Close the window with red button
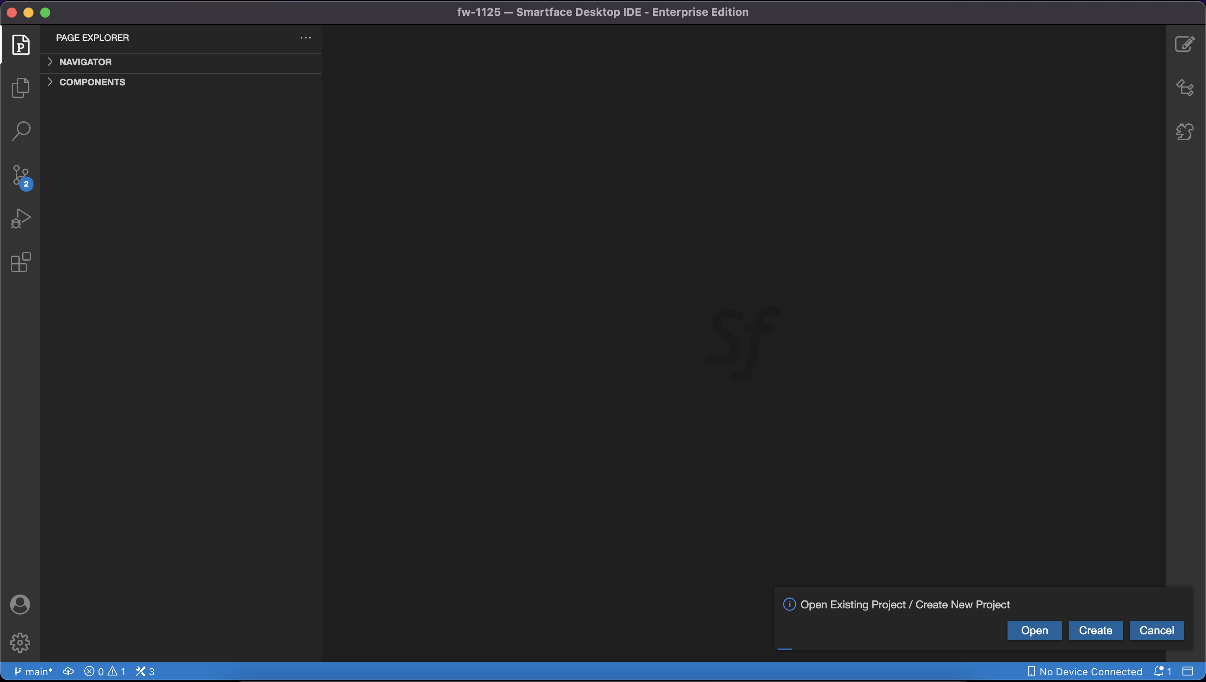This screenshot has width=1206, height=682. (x=12, y=12)
